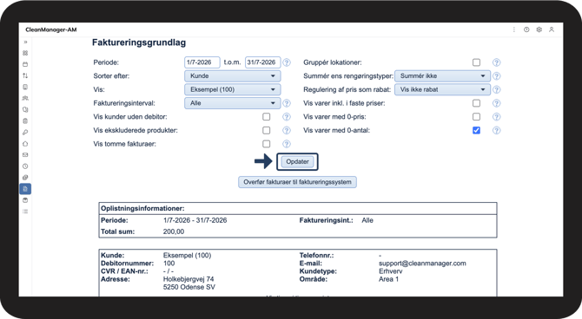Click help icon for Vis ekskluderede produkter
582x319 pixels.
pyautogui.click(x=287, y=130)
